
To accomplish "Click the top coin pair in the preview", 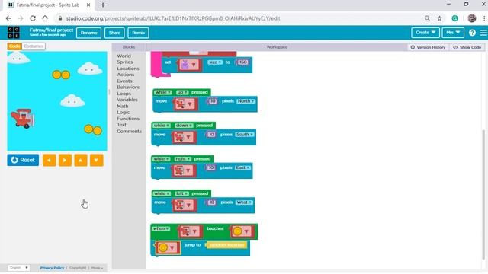I will pyautogui.click(x=61, y=75).
